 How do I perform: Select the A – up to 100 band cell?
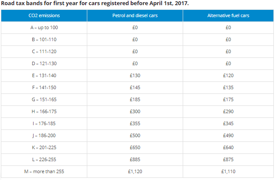44,27
